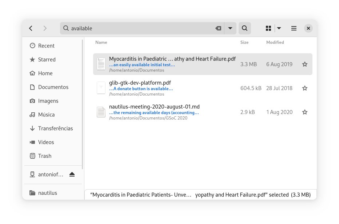Navigate back with the arrow button
Viewport: 339px width, 224px height.
pos(31,28)
